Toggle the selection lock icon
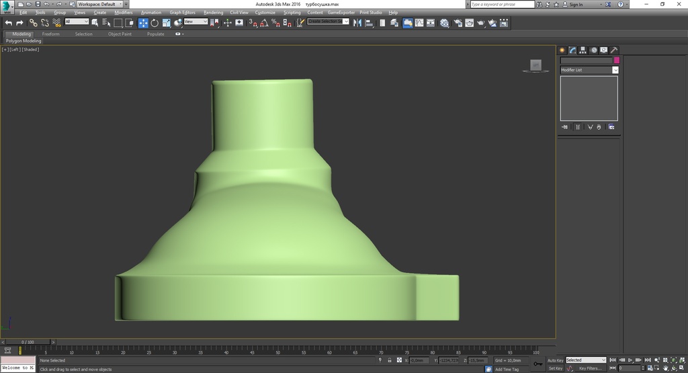Image resolution: width=688 pixels, height=373 pixels. click(x=389, y=360)
